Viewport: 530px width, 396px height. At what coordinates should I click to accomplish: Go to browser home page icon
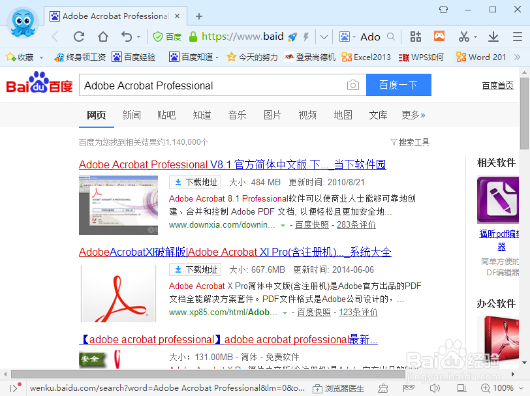tap(103, 37)
